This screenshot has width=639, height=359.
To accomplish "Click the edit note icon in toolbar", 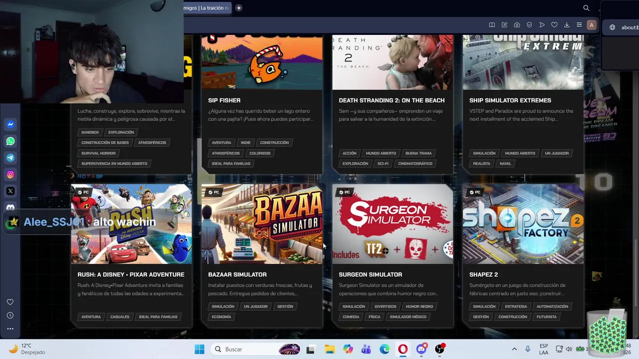I will [x=504, y=25].
